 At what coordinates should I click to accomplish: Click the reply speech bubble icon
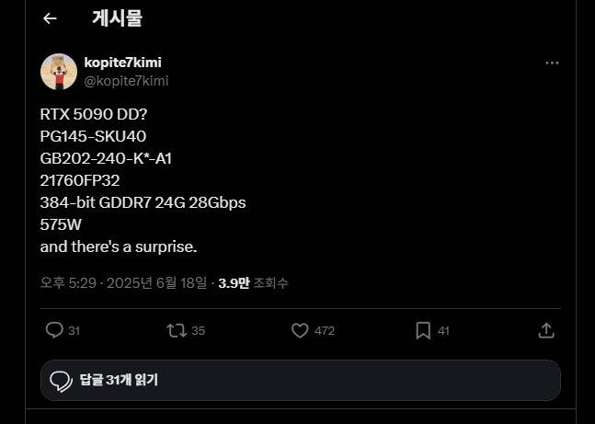click(54, 330)
